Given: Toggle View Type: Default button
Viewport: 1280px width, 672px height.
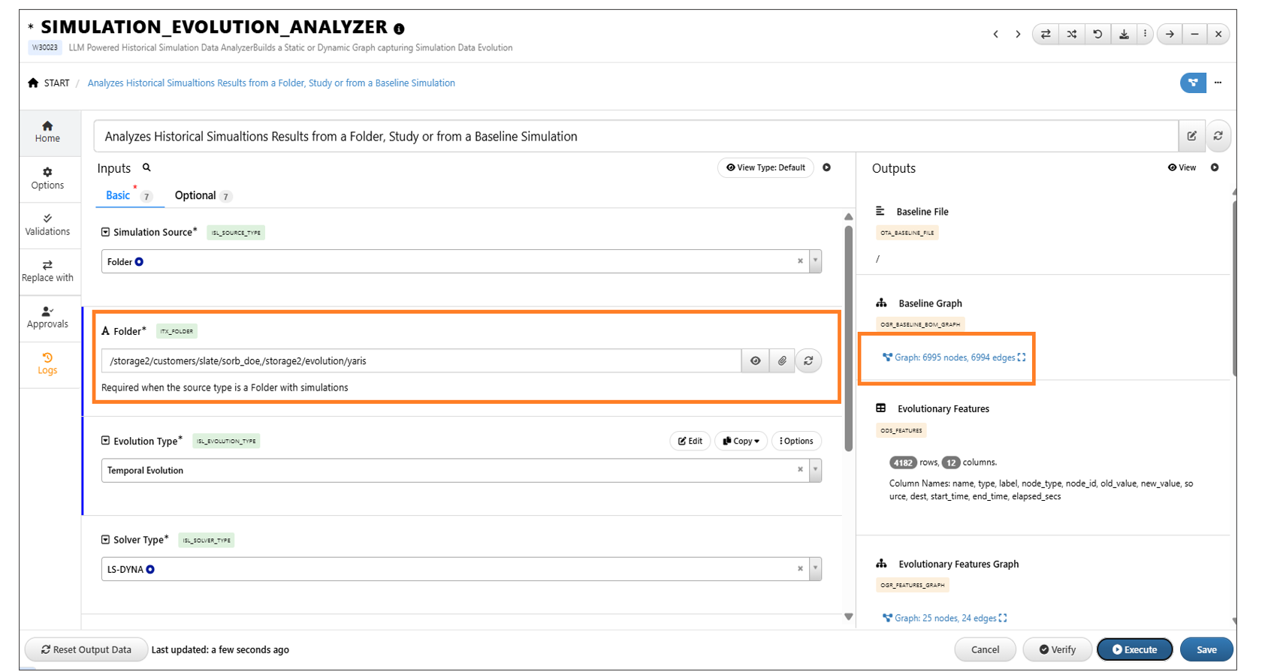Looking at the screenshot, I should tap(765, 167).
